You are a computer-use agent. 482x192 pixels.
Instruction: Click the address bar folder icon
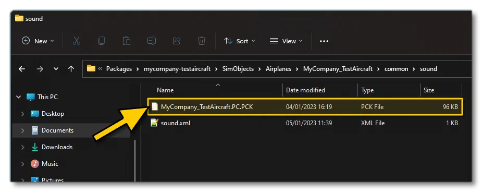click(91, 68)
